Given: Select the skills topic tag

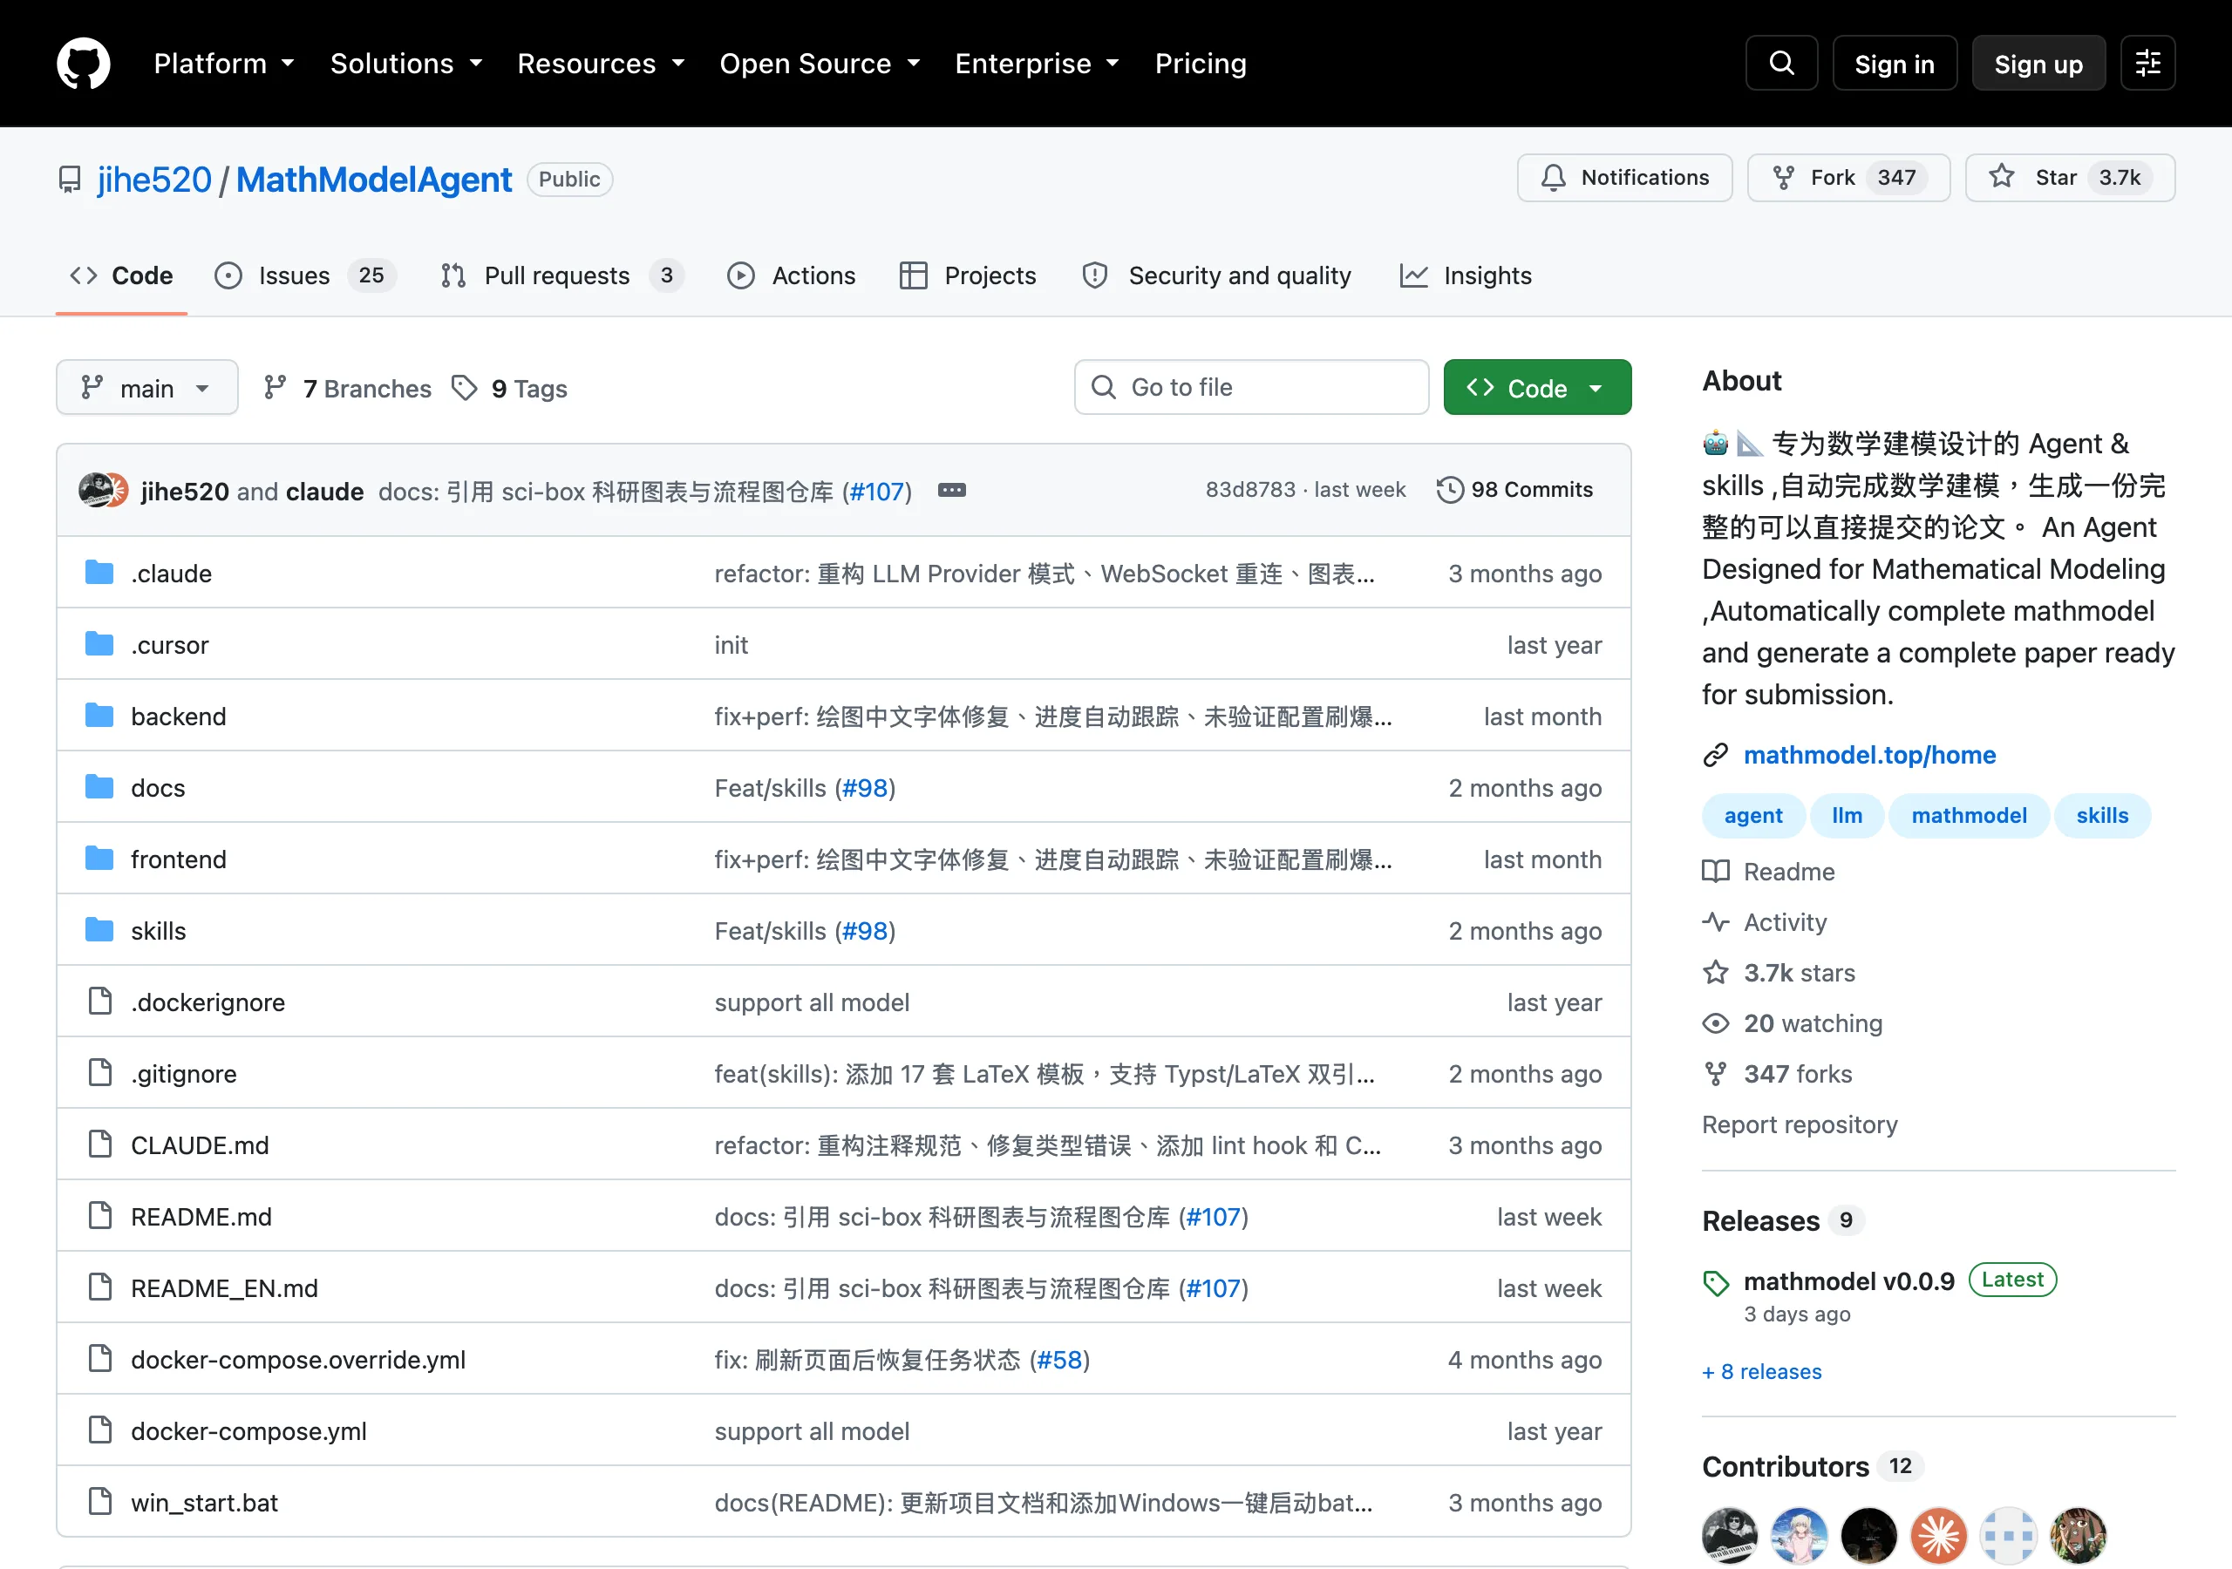Looking at the screenshot, I should pyautogui.click(x=2102, y=816).
